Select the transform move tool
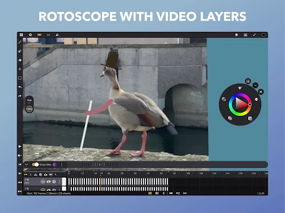The width and height of the screenshot is (285, 213). tap(20, 69)
